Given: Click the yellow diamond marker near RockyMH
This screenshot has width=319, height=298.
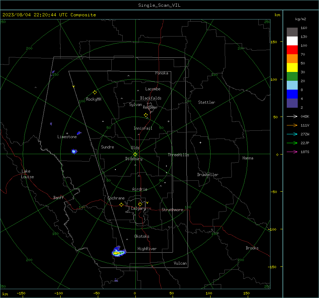Looking at the screenshot, I should [95, 92].
